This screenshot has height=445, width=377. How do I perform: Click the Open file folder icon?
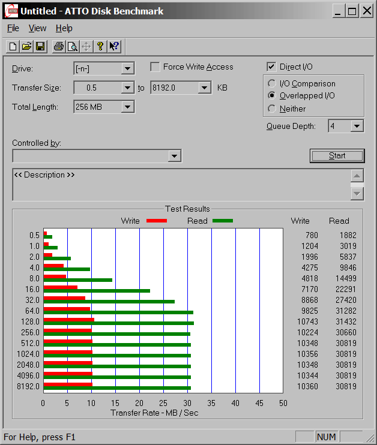26,46
